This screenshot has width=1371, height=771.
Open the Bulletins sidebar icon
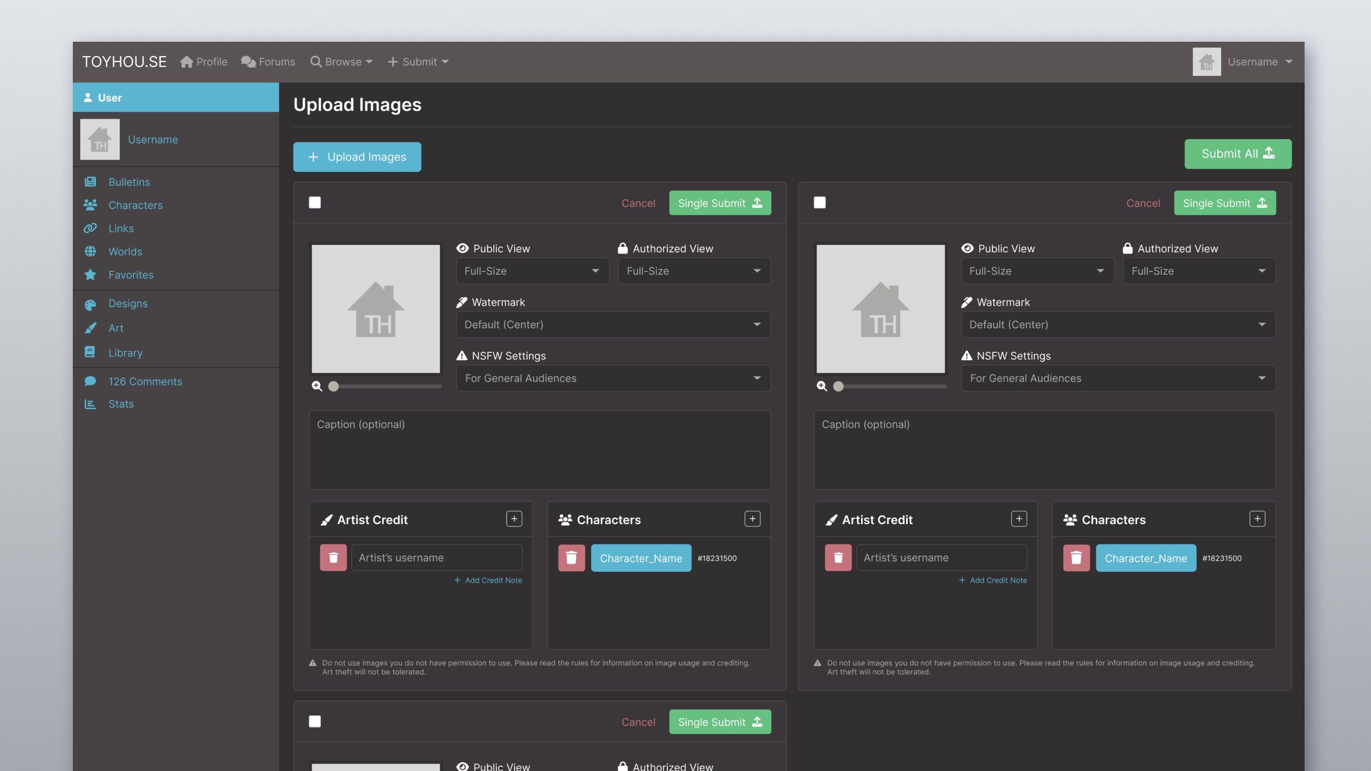[90, 182]
